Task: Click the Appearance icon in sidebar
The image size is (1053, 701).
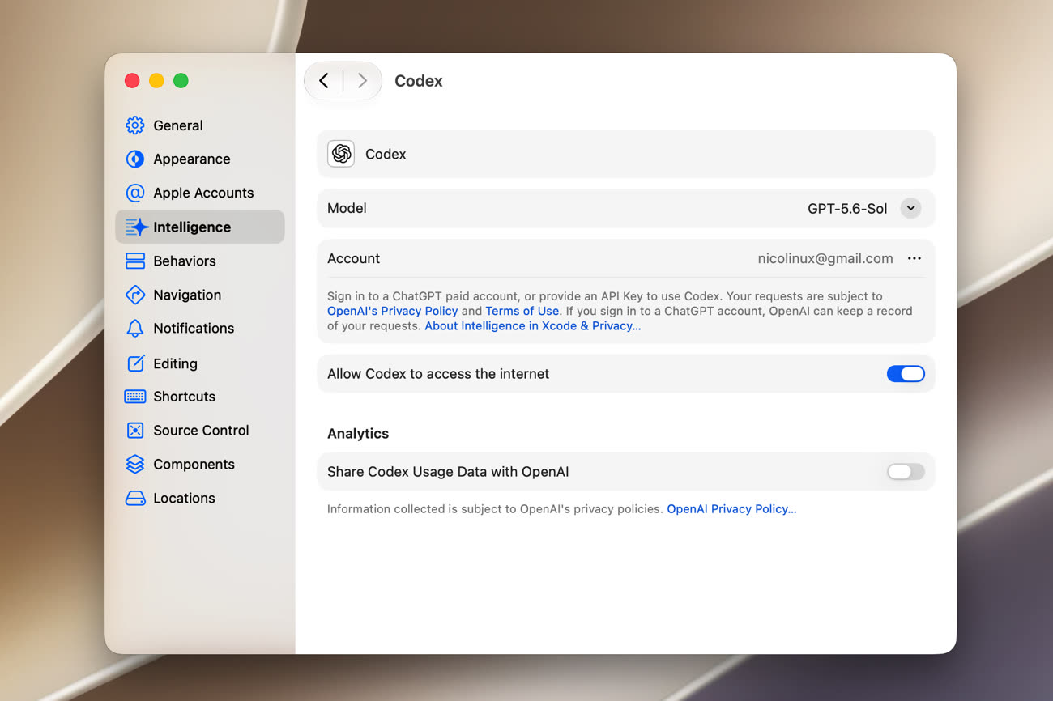Action: [x=135, y=159]
